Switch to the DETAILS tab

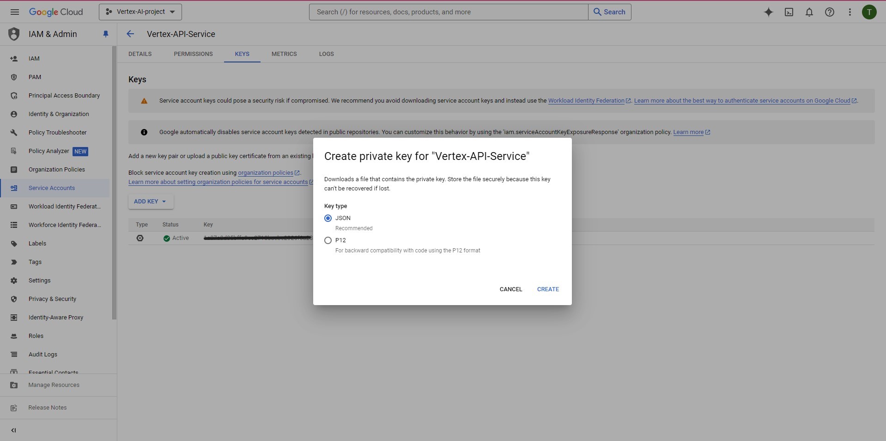(140, 54)
